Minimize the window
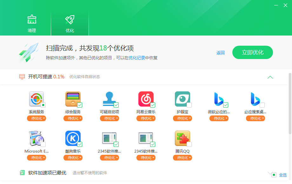This screenshot has height=184, width=292. [x=276, y=5]
